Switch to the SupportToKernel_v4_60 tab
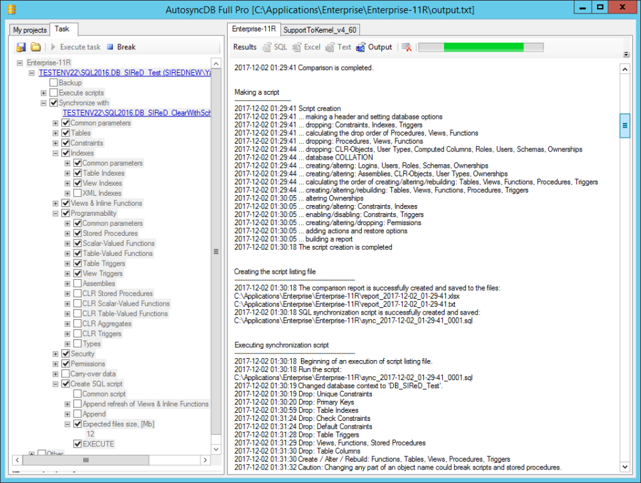This screenshot has width=641, height=483. point(320,29)
